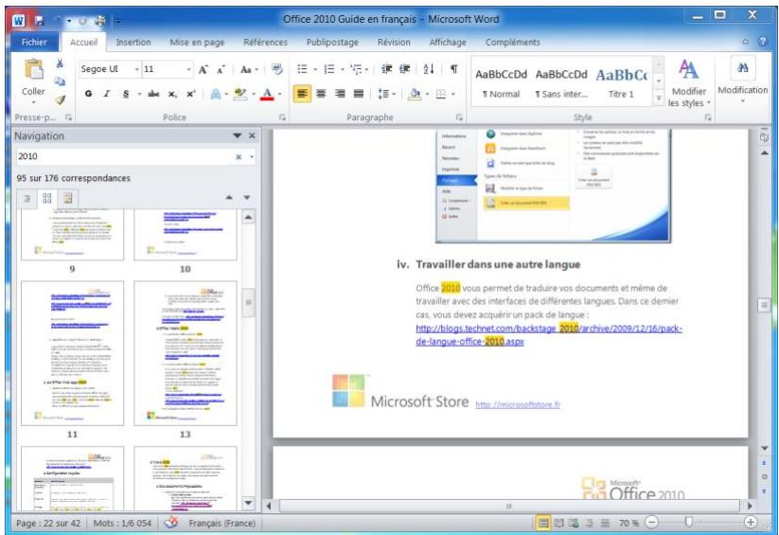Switch to print layout view
Screen dimensions: 779x535
click(543, 523)
